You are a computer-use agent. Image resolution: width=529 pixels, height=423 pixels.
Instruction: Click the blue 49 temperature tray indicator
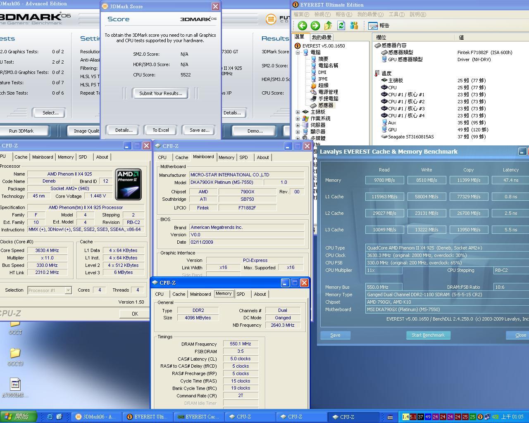pyautogui.click(x=428, y=417)
